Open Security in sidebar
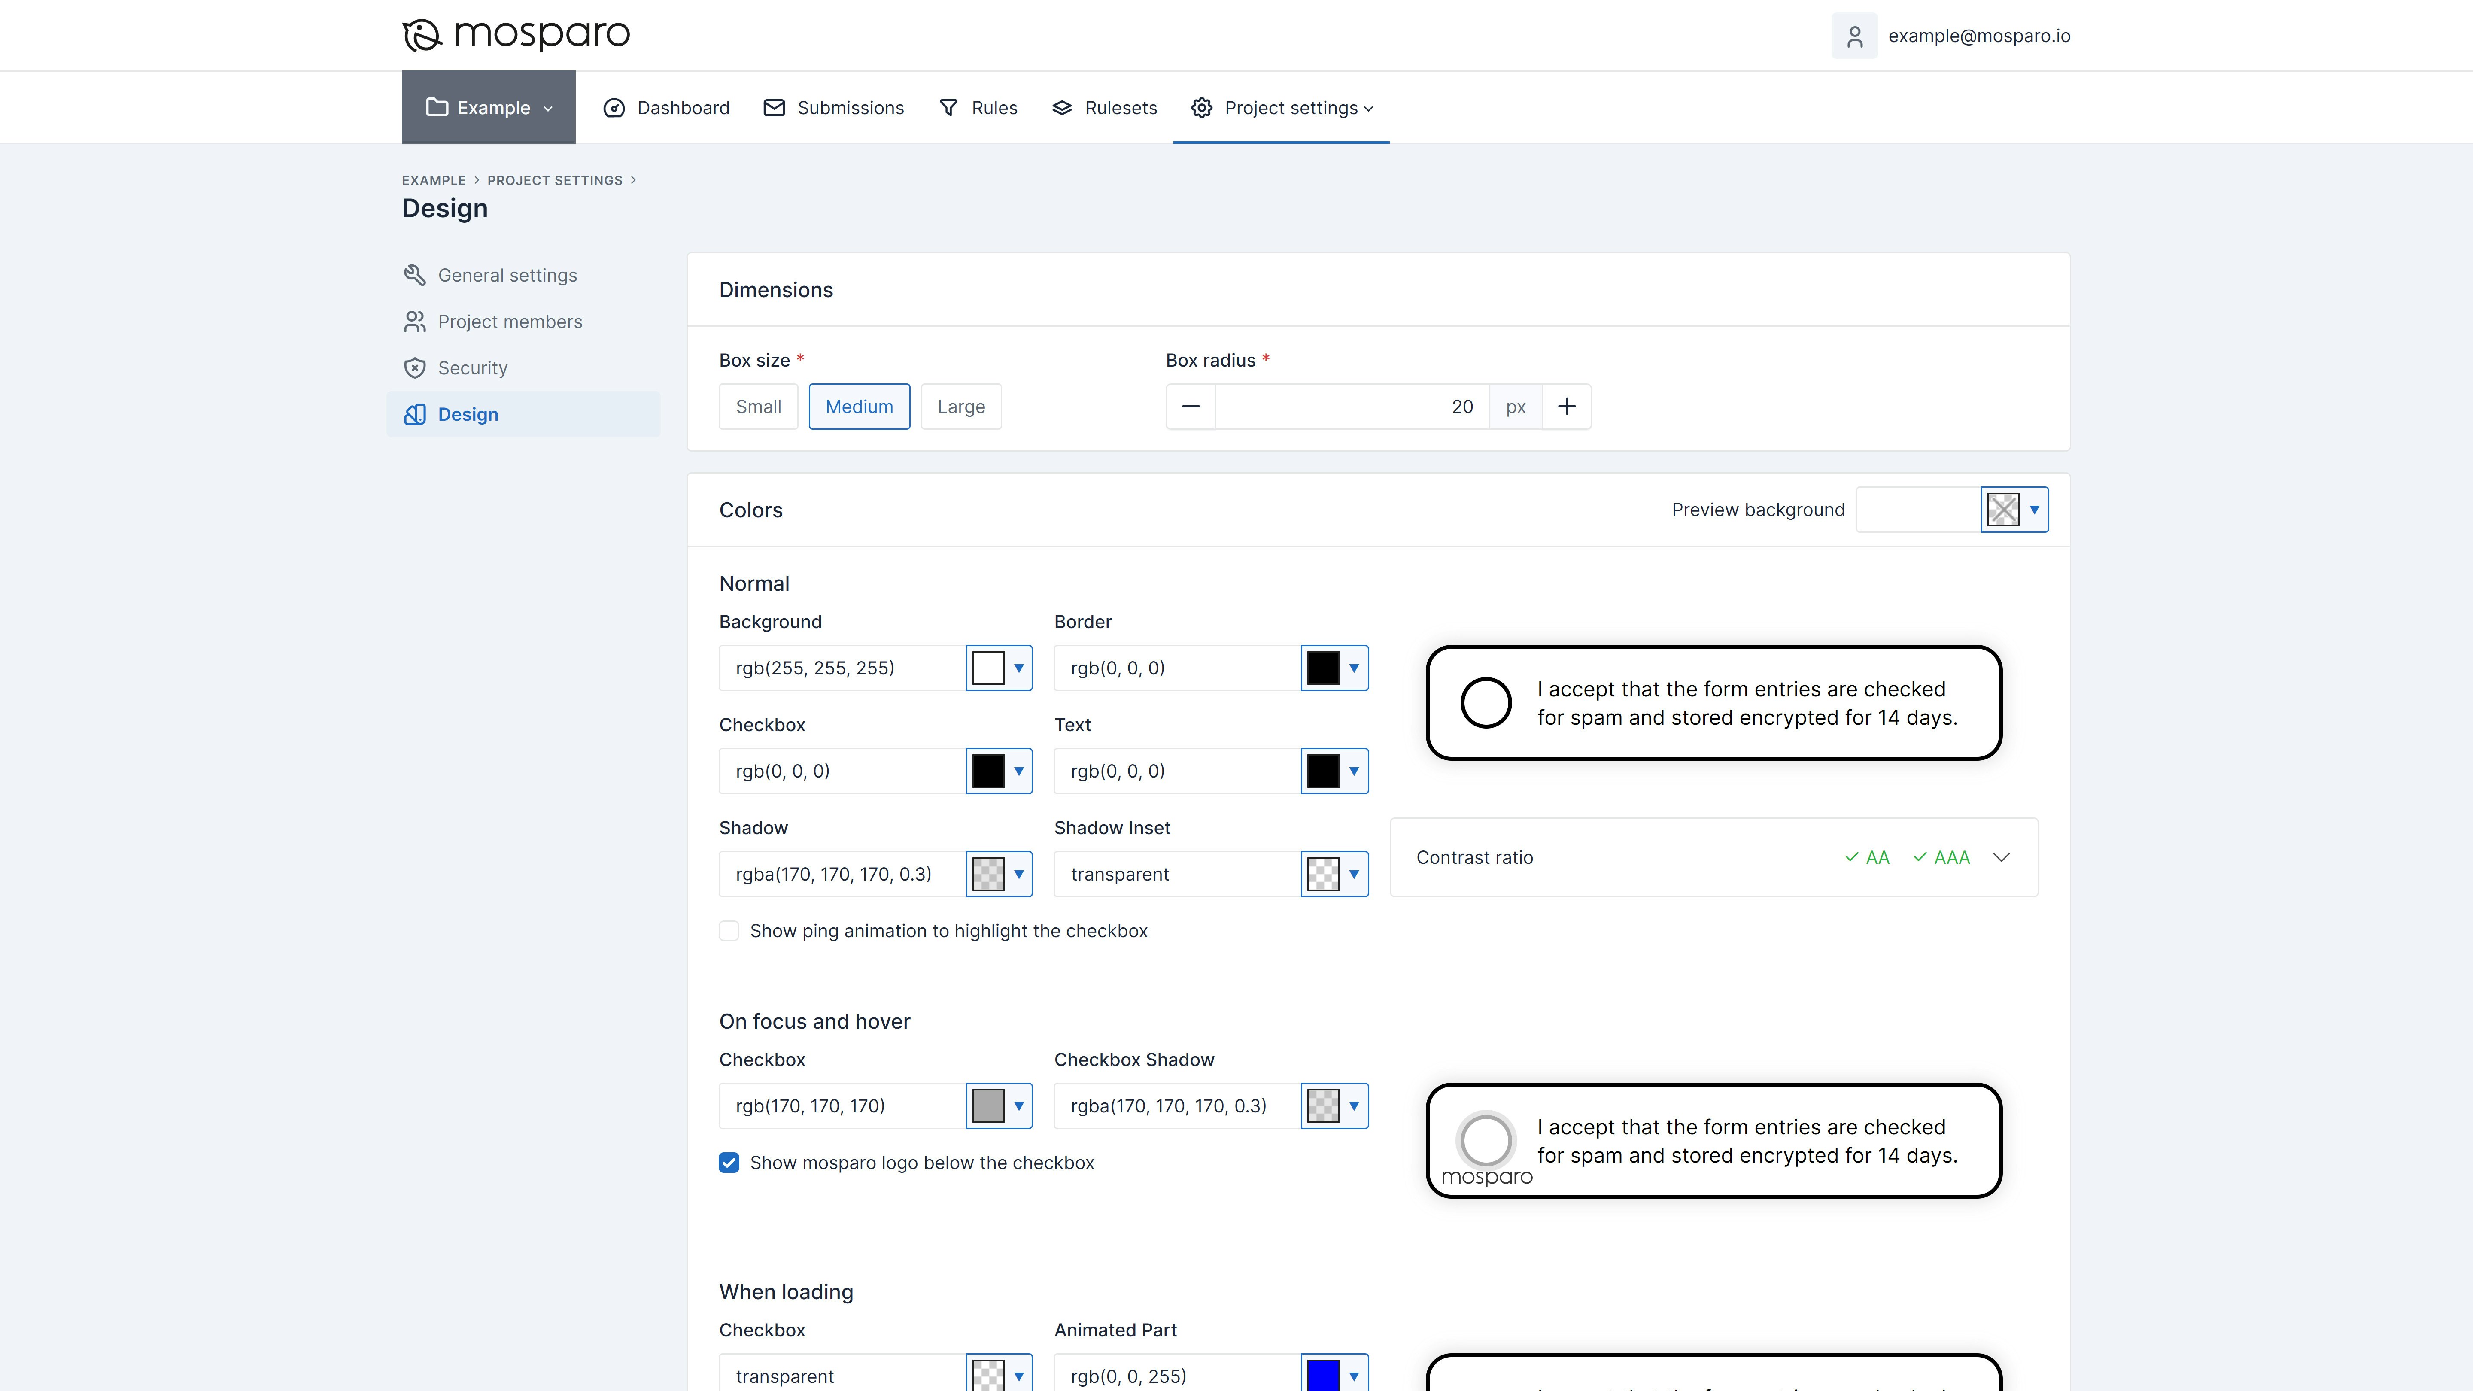2473x1391 pixels. tap(523, 367)
